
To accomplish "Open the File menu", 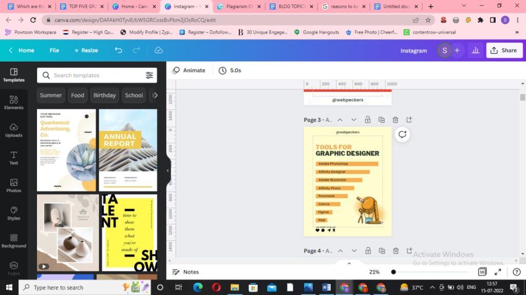I will (x=54, y=50).
